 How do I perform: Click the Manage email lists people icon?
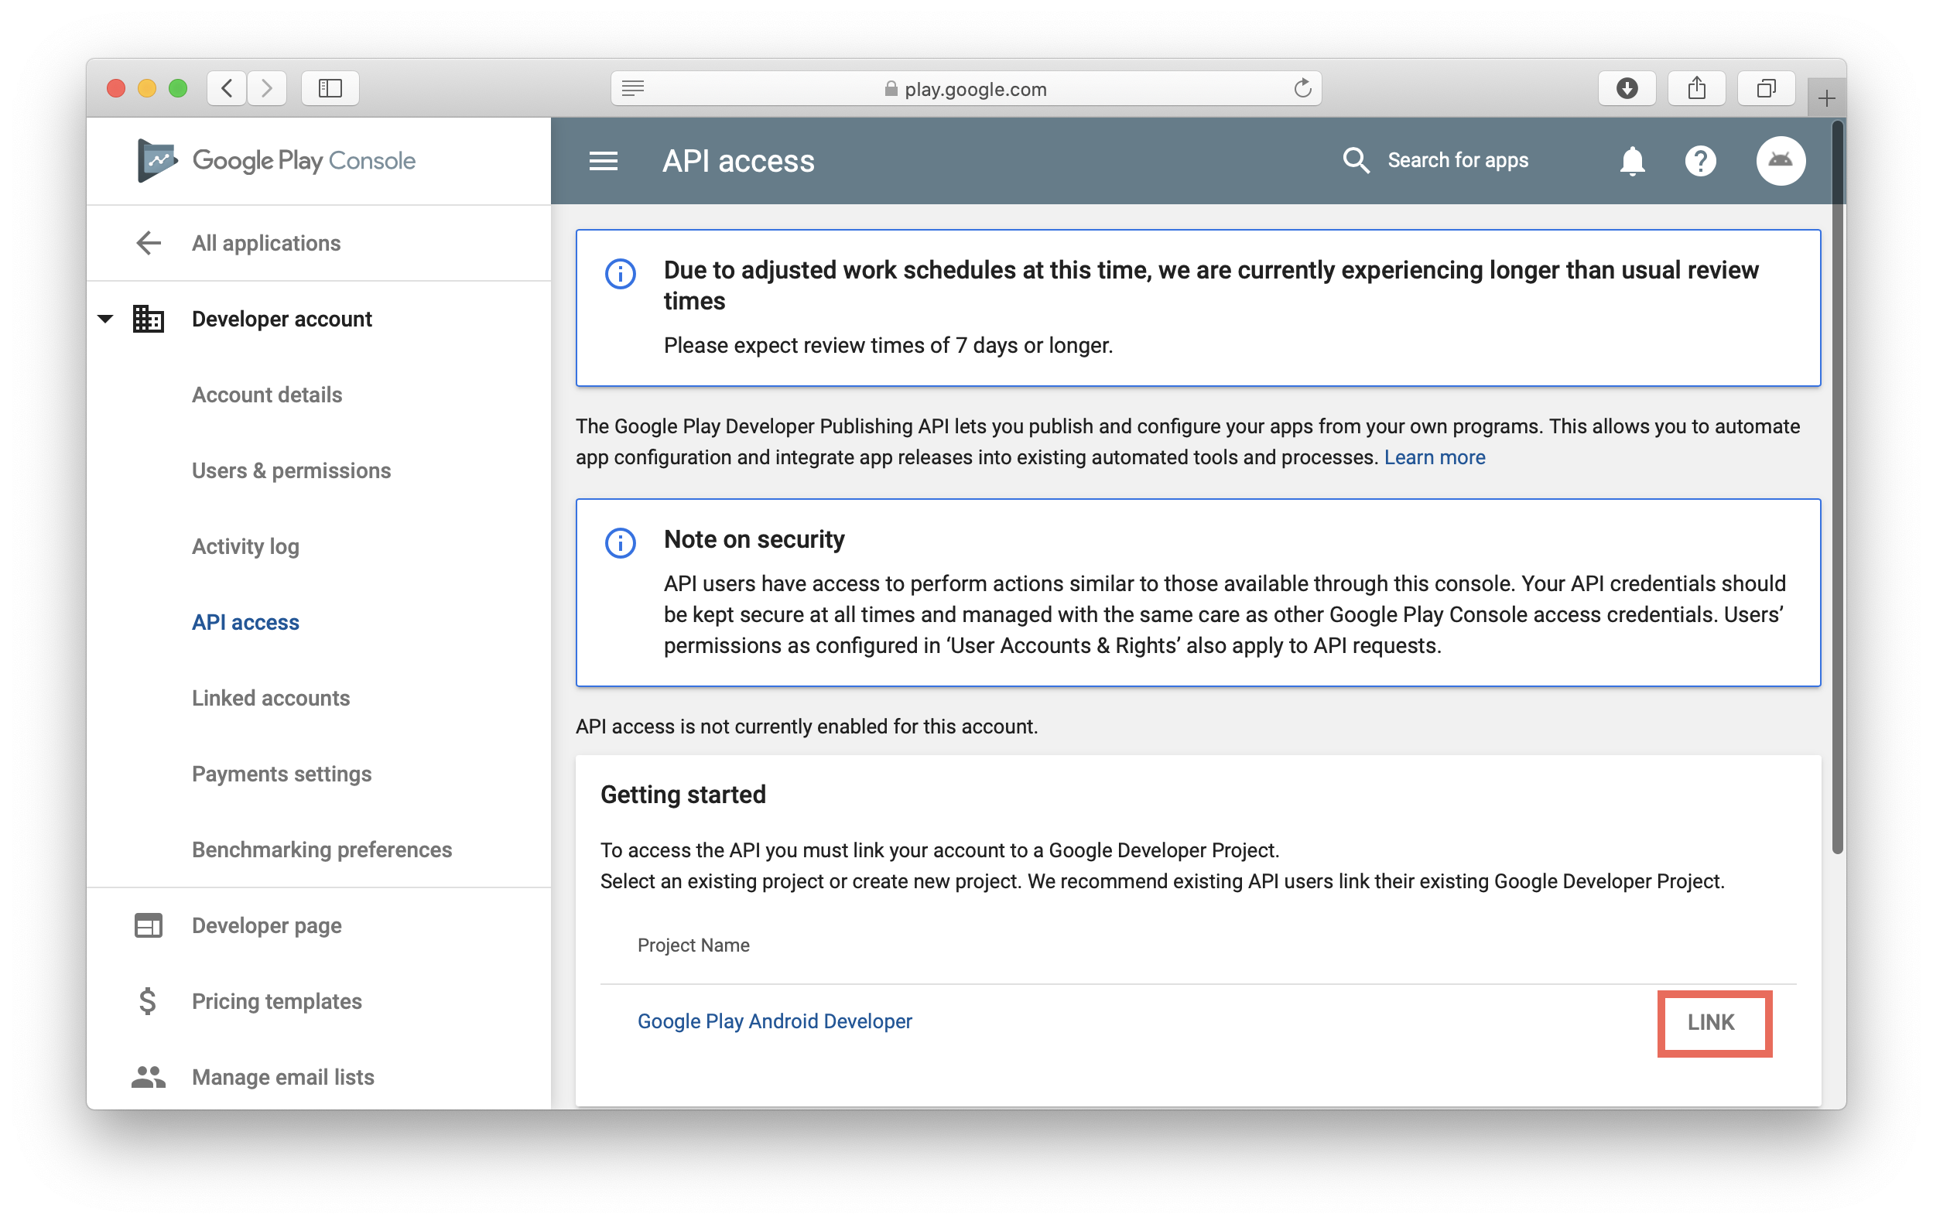(x=149, y=1077)
